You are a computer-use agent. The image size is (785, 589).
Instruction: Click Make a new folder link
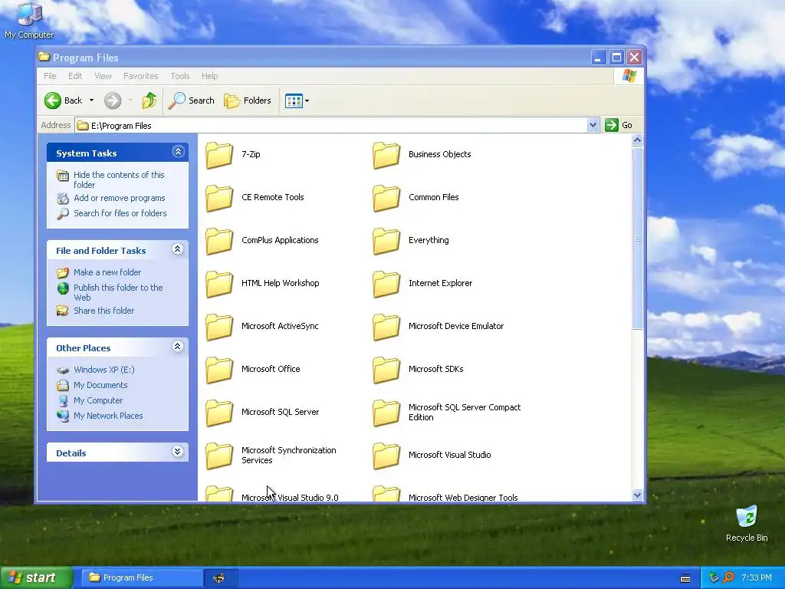107,272
